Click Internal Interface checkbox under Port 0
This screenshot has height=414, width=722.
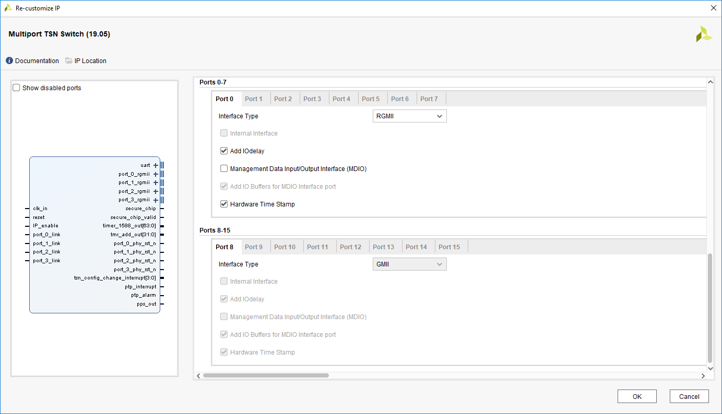(x=224, y=133)
